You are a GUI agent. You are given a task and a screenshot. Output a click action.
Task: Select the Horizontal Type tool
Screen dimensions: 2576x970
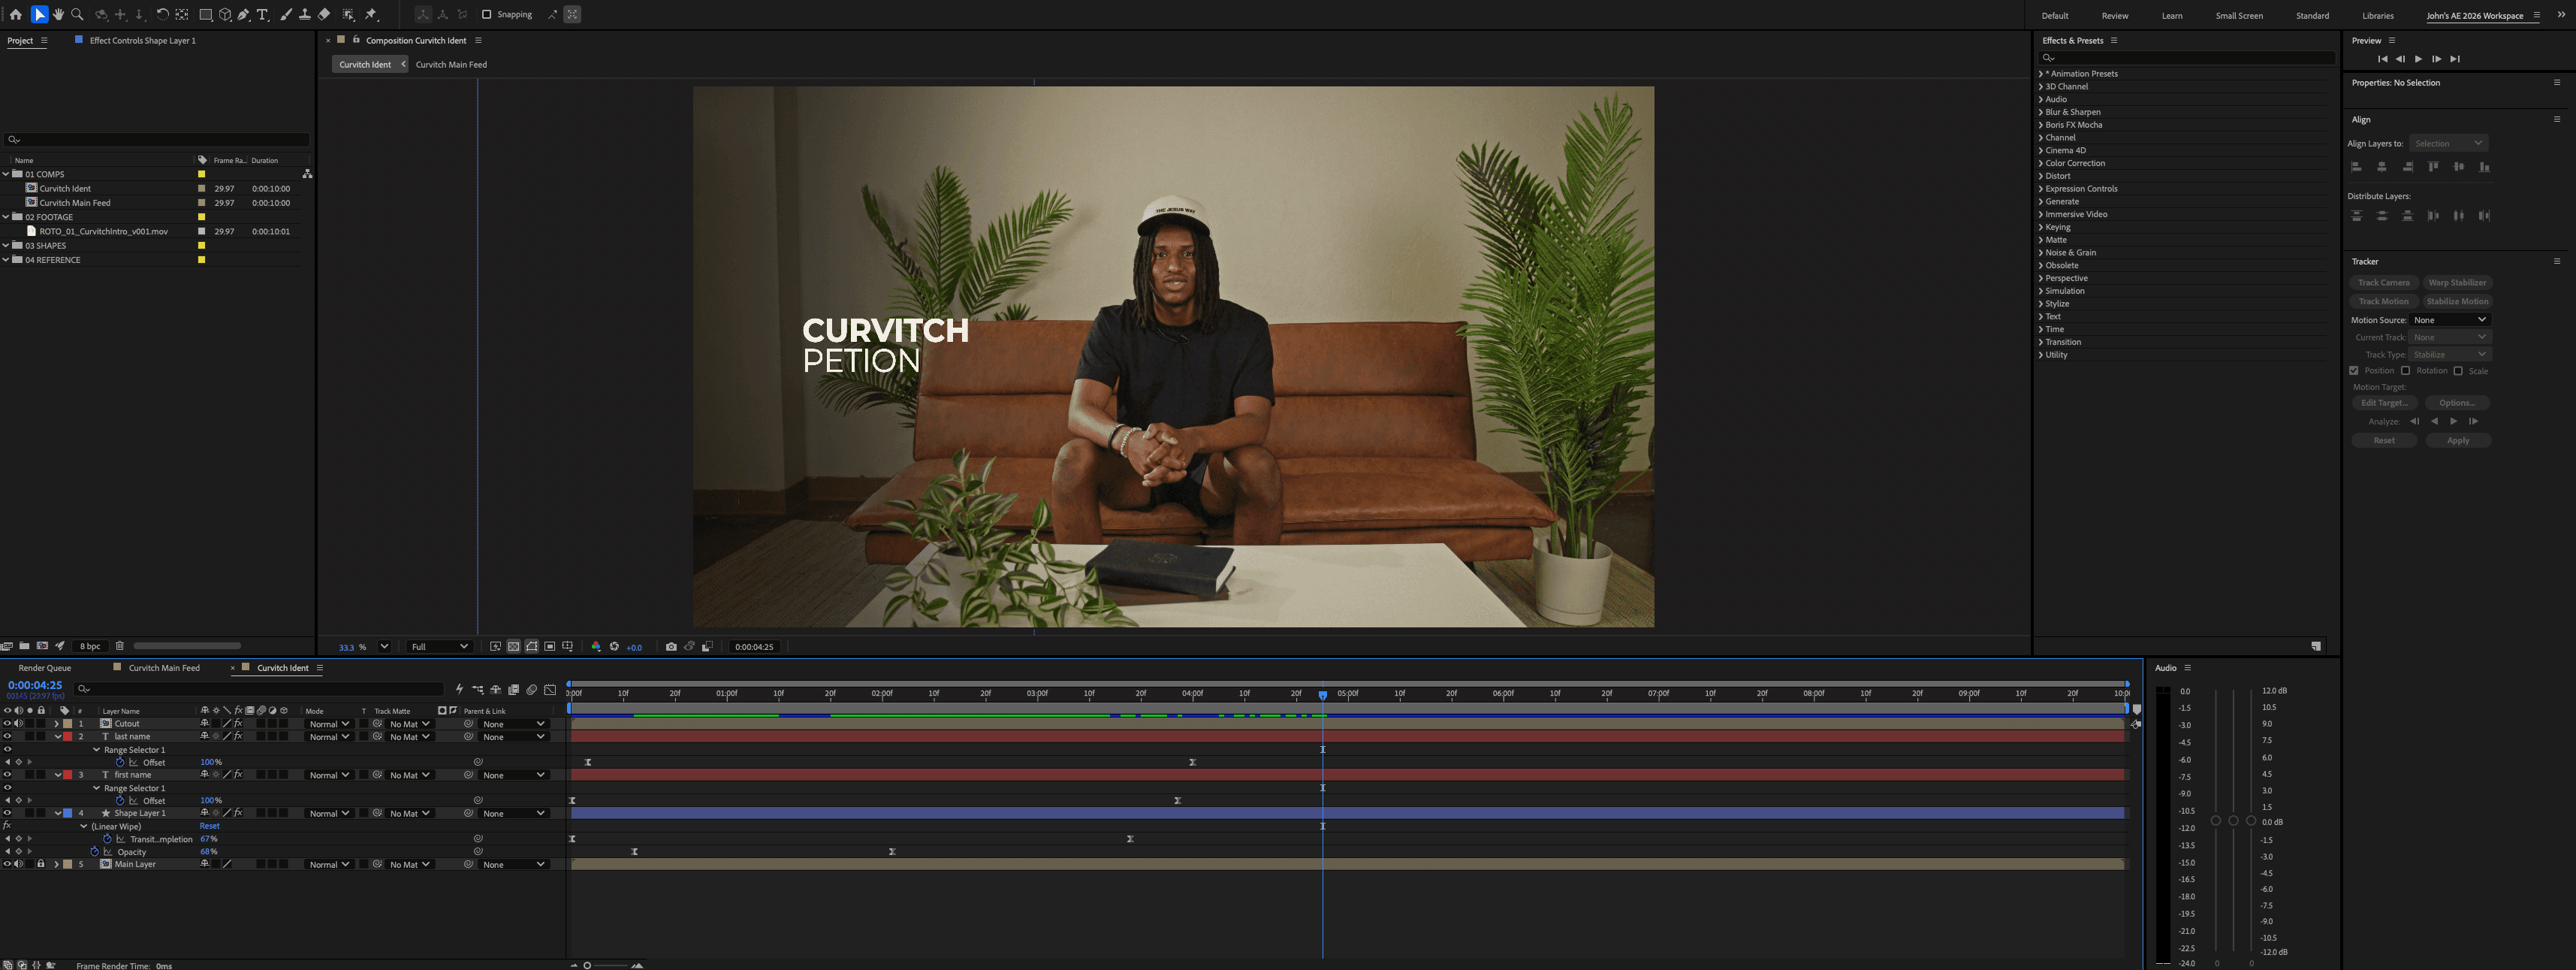pyautogui.click(x=263, y=15)
